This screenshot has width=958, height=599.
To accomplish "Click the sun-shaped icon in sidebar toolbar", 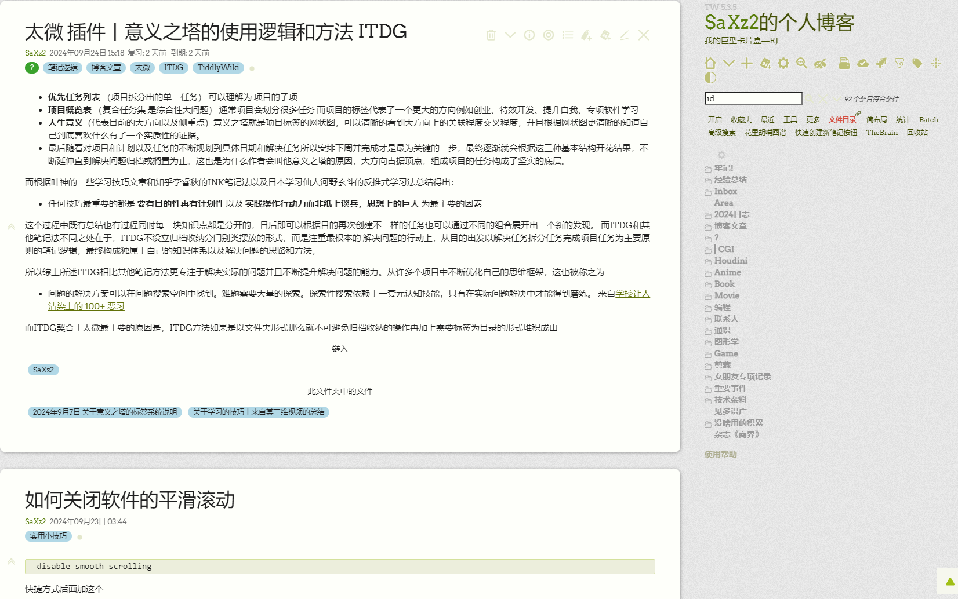I will [x=936, y=63].
